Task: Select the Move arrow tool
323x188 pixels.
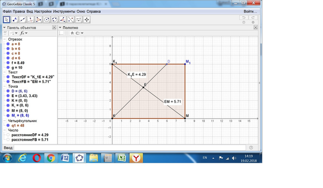Action: click(x=7, y=20)
